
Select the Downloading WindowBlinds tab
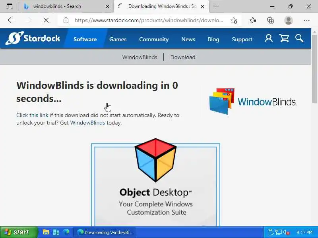pyautogui.click(x=161, y=6)
